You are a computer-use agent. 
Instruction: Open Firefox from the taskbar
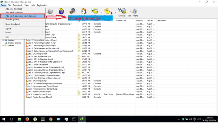coord(27,119)
